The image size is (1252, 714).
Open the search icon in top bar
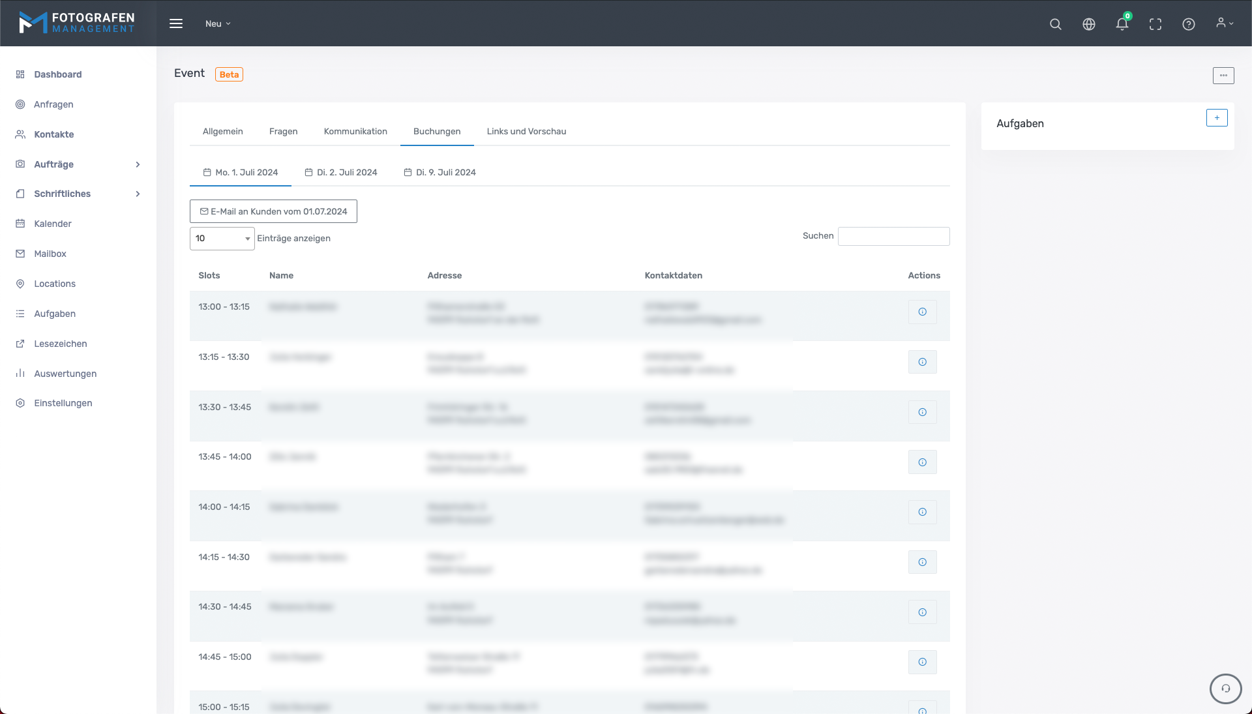point(1055,24)
